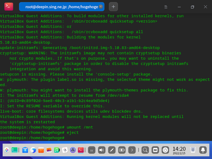Click the network plug tray icon
Viewport: 212px width, 159px height.
112,150
